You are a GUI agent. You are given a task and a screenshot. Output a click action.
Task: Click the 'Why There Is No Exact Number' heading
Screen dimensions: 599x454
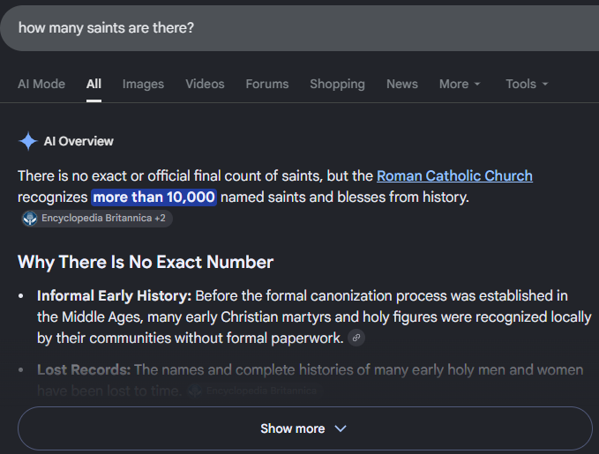(x=146, y=263)
